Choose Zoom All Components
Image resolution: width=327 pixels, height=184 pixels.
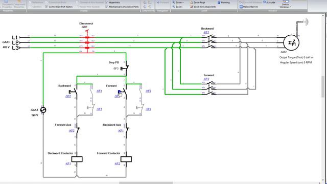(203, 7)
